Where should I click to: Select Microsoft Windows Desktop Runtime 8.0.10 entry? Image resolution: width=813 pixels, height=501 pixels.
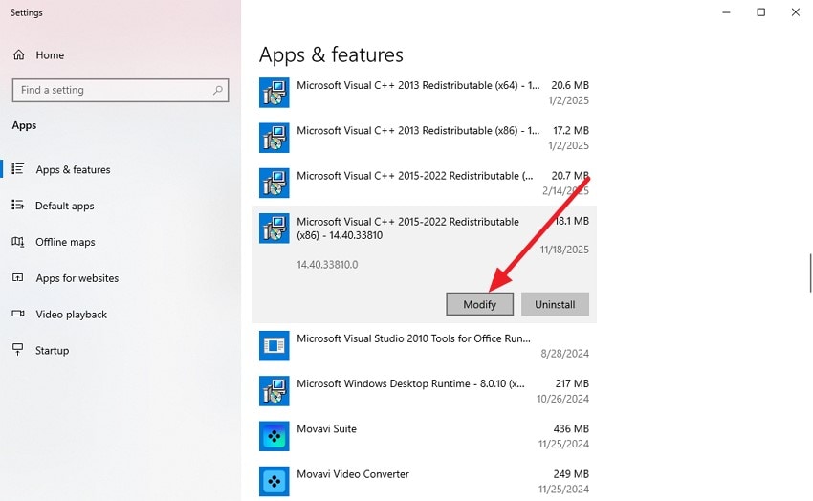(424, 391)
